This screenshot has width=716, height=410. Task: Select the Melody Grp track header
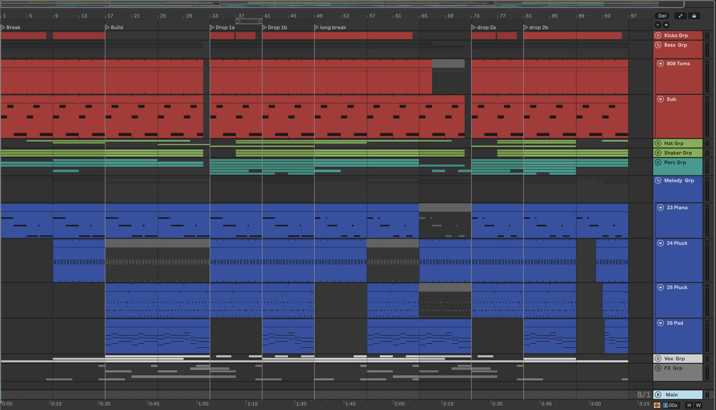[x=679, y=180]
